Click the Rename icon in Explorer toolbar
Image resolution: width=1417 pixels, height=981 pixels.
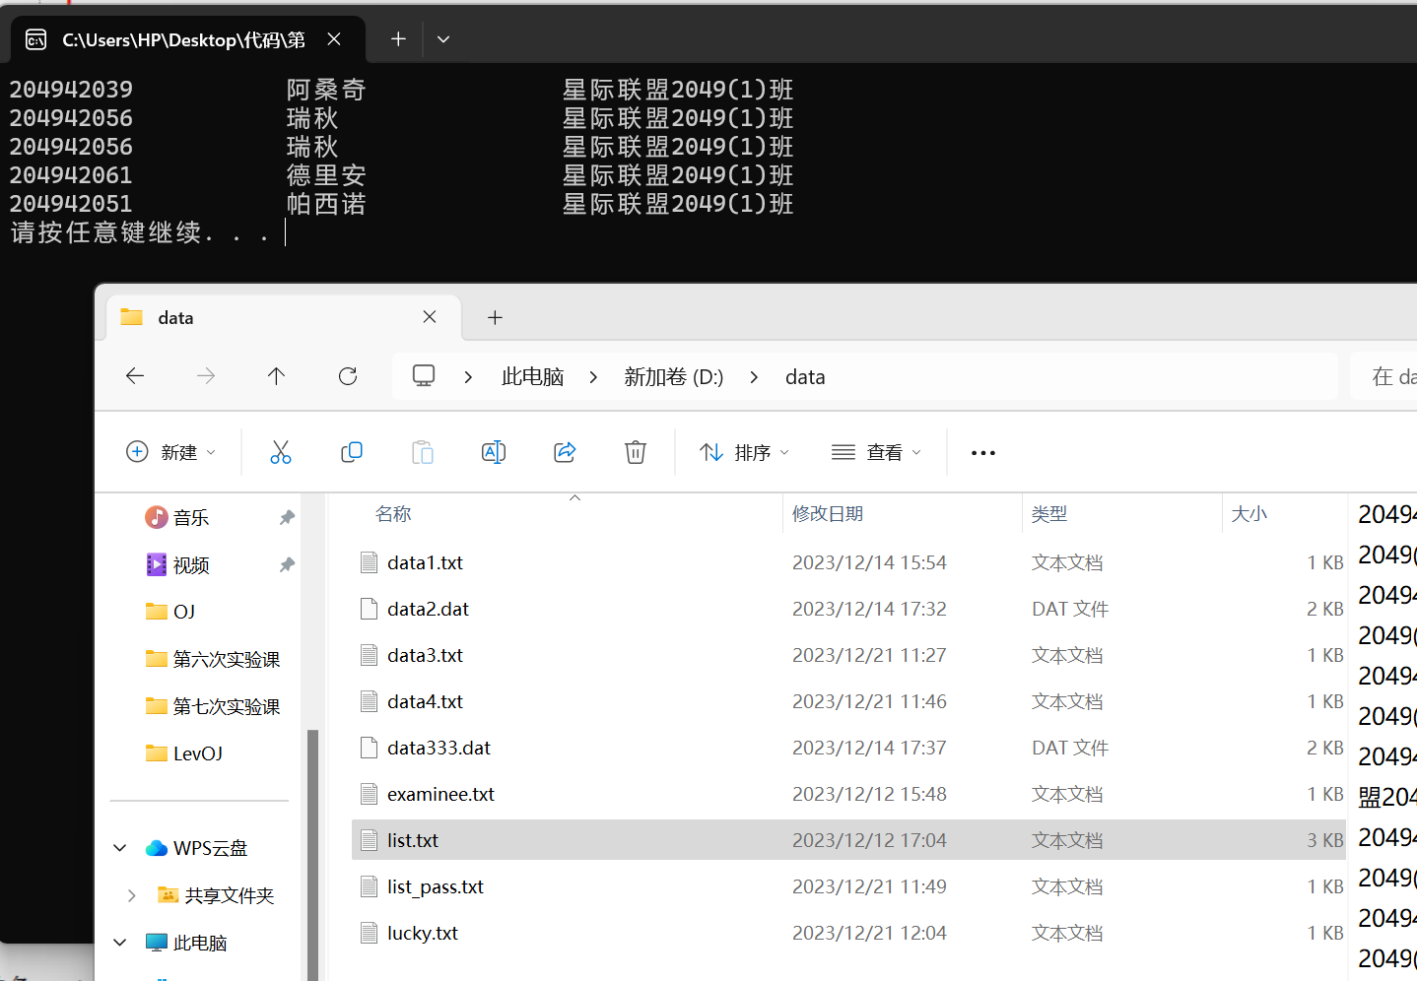(x=494, y=452)
